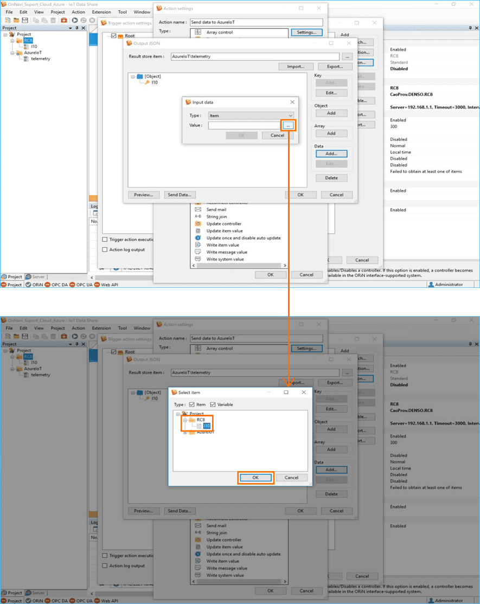The height and width of the screenshot is (604, 480).
Task: Click Write message value icon, Input data screenshot
Action: (x=198, y=252)
